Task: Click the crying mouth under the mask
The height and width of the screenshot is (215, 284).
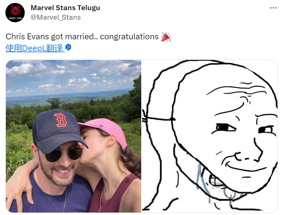Action: point(217,180)
